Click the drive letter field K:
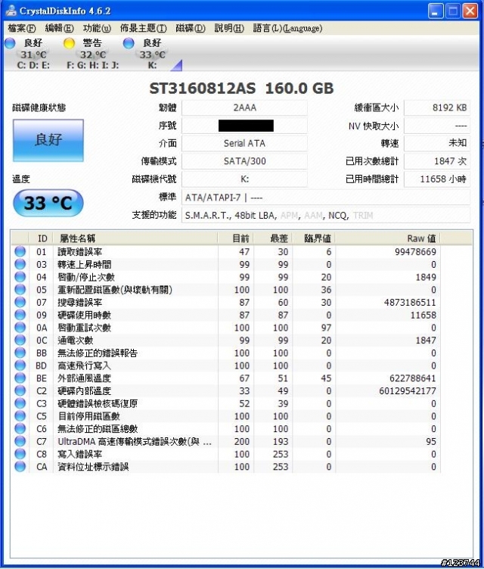The width and height of the screenshot is (484, 569). pyautogui.click(x=244, y=179)
